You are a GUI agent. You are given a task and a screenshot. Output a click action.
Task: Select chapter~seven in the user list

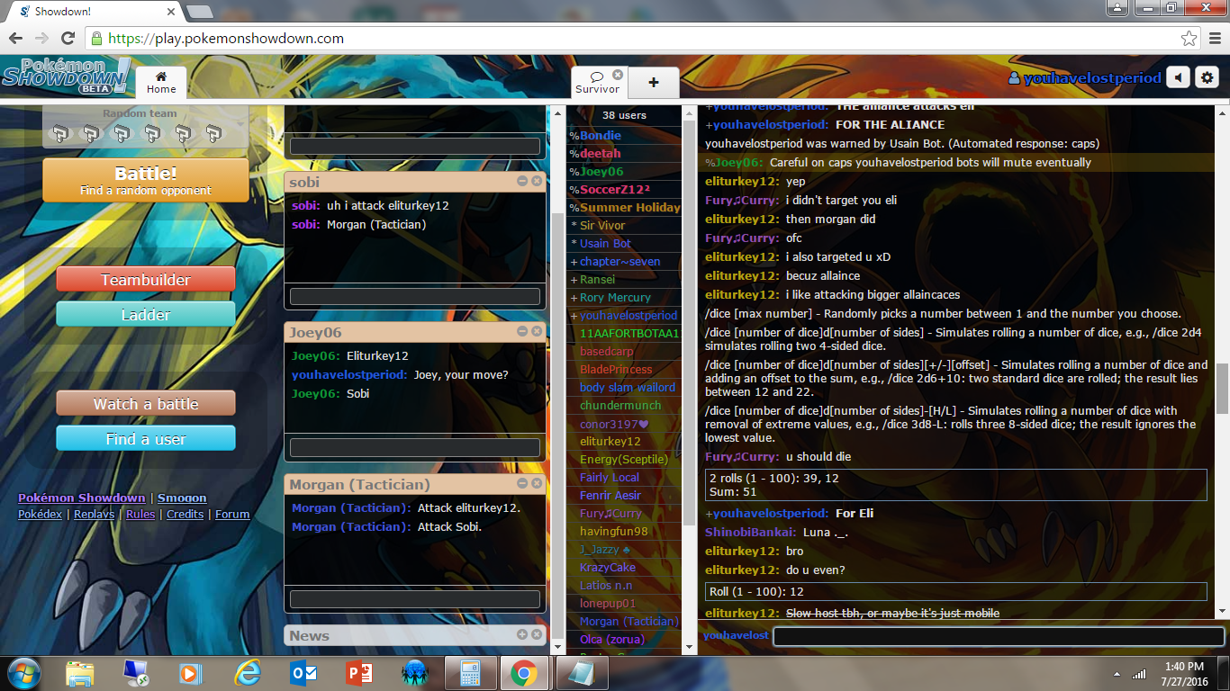tap(624, 262)
